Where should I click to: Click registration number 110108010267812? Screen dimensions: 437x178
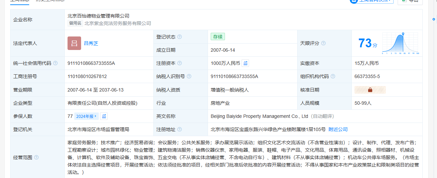(87, 76)
